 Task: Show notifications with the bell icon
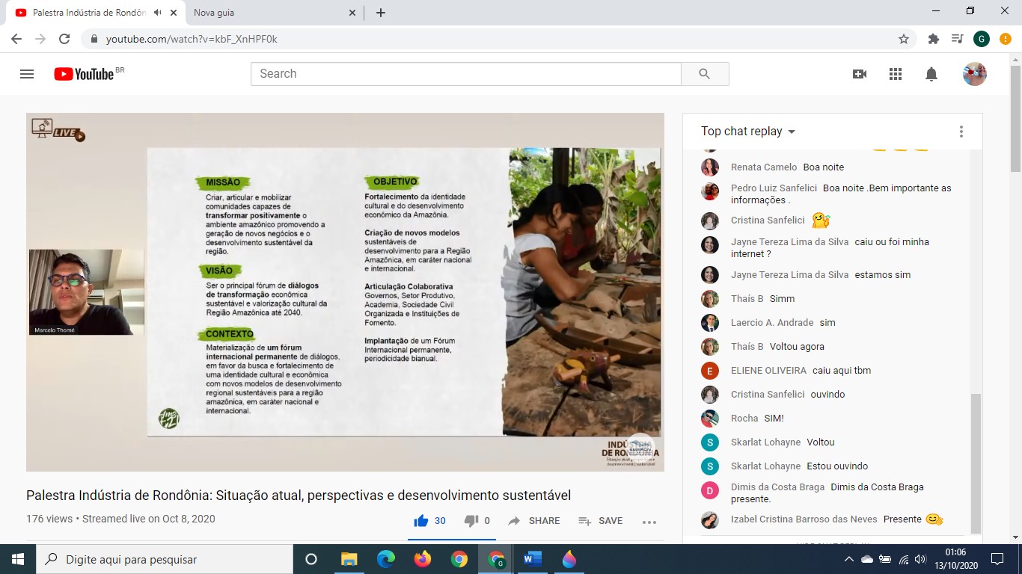pyautogui.click(x=931, y=74)
